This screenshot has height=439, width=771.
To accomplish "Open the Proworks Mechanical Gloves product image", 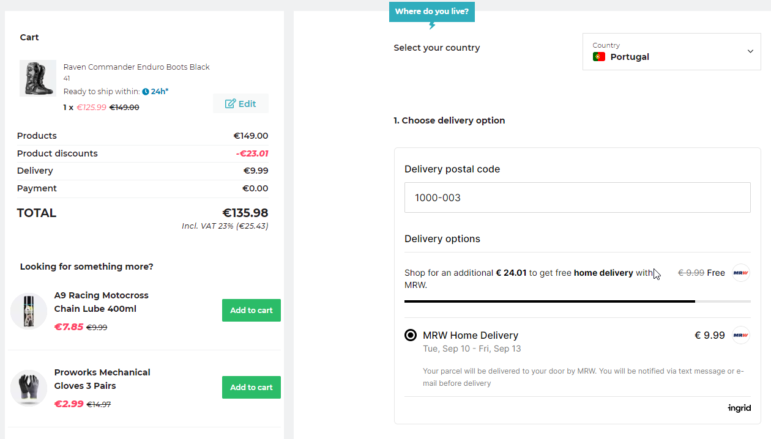I will pos(29,388).
